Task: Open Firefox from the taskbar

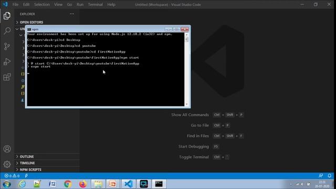Action: click(x=83, y=184)
